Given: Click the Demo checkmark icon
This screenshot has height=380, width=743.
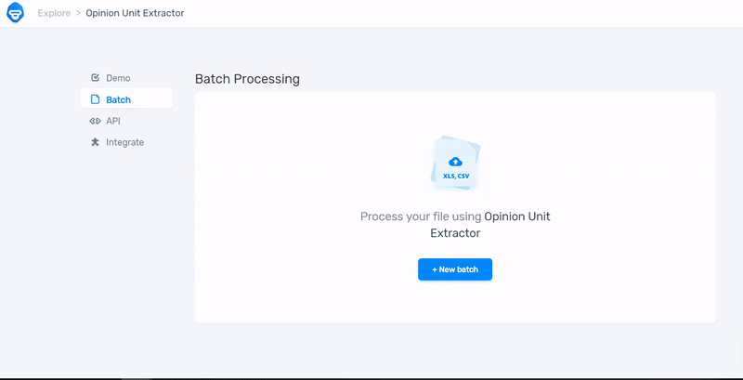Looking at the screenshot, I should pos(95,78).
